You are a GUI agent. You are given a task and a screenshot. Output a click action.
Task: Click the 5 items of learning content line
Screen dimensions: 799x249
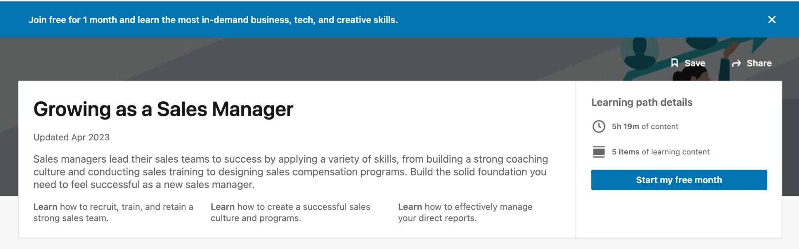(x=660, y=151)
